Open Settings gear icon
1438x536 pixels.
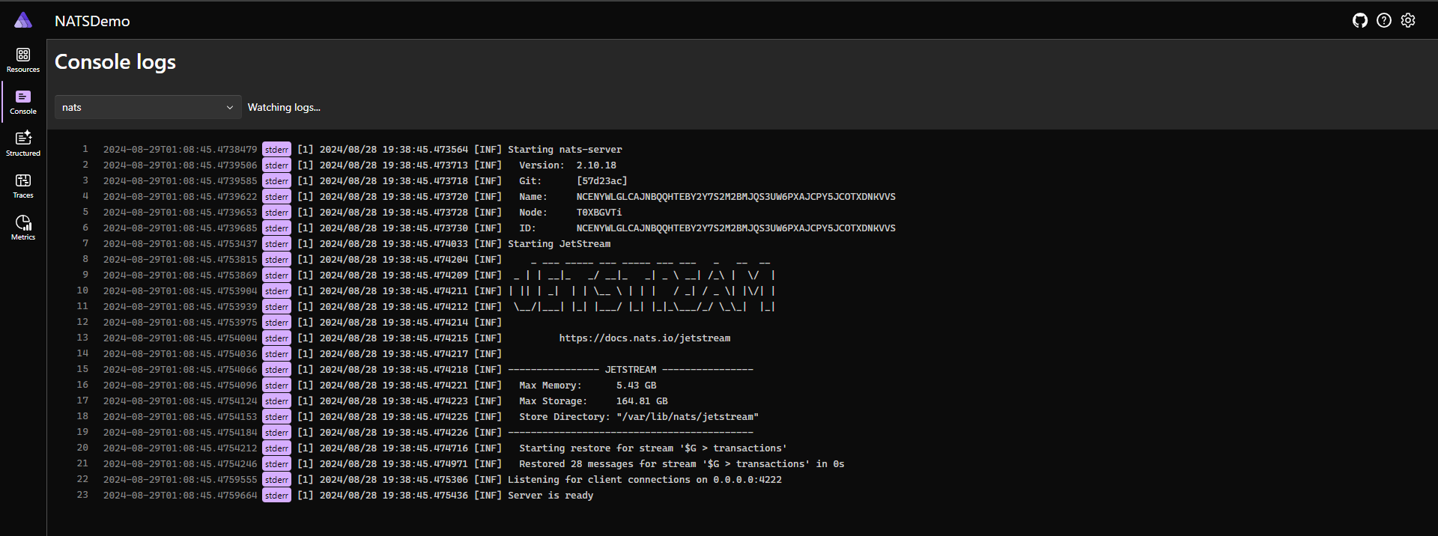point(1408,20)
